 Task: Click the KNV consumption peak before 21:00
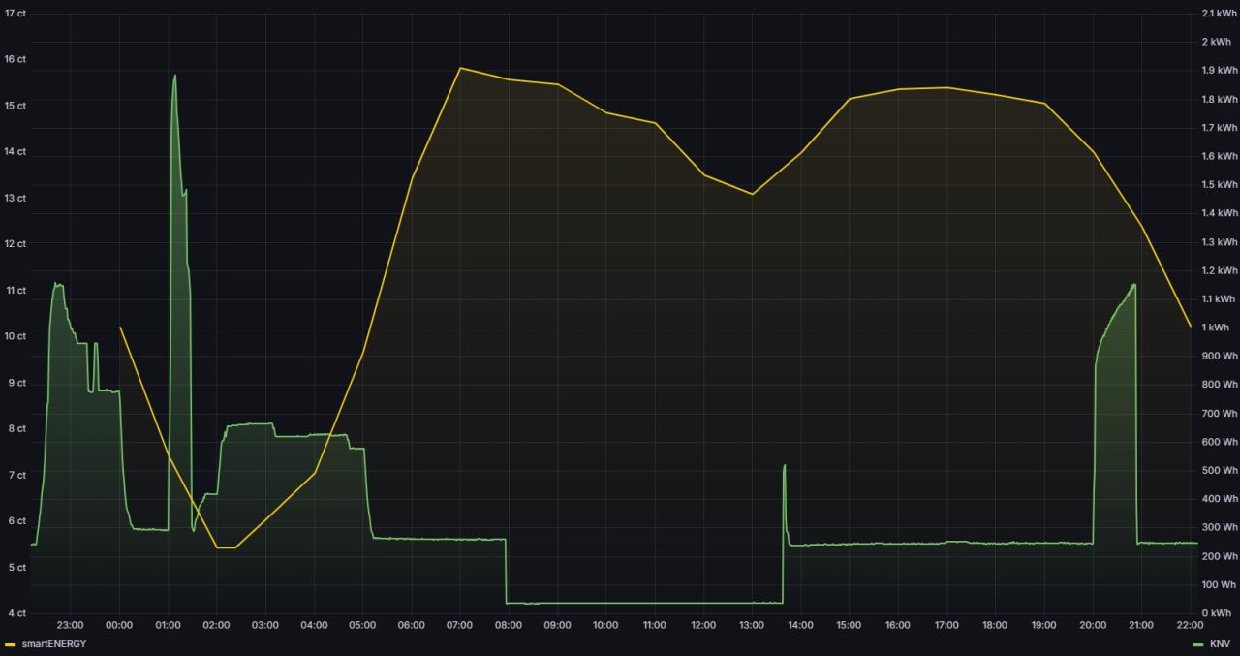pyautogui.click(x=1133, y=285)
